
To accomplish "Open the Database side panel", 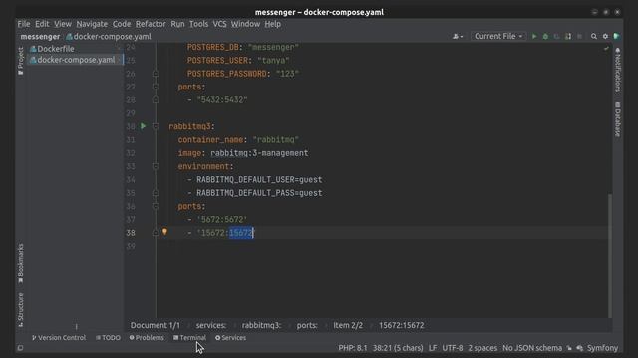I will tap(618, 119).
